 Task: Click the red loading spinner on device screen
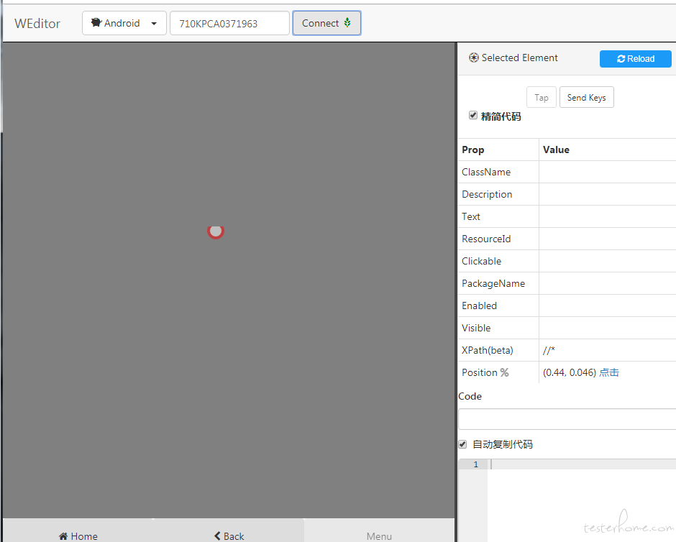pos(216,231)
